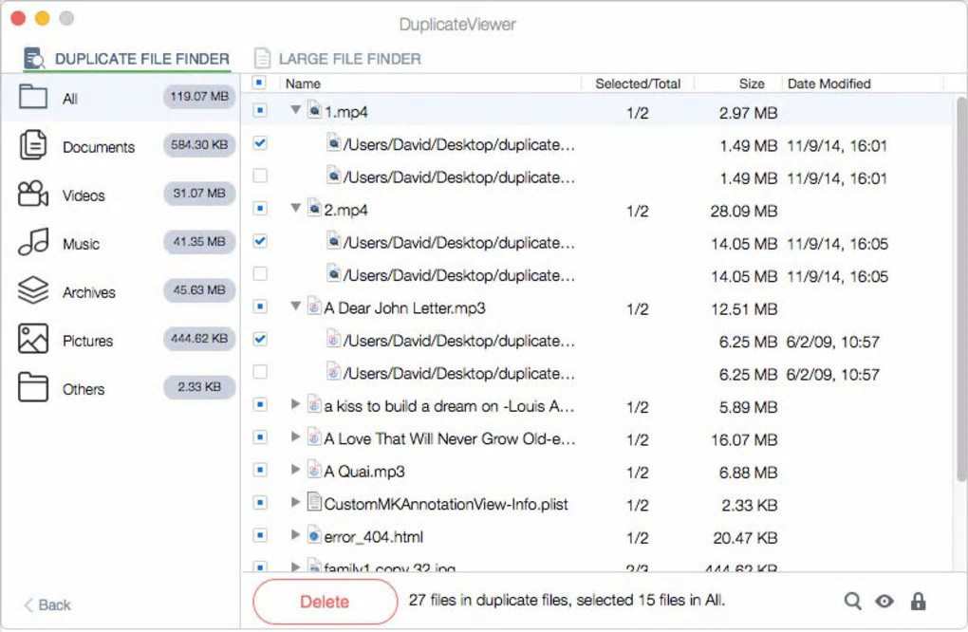Click the All folder icon in sidebar
Screen dimensions: 968x632
click(32, 97)
